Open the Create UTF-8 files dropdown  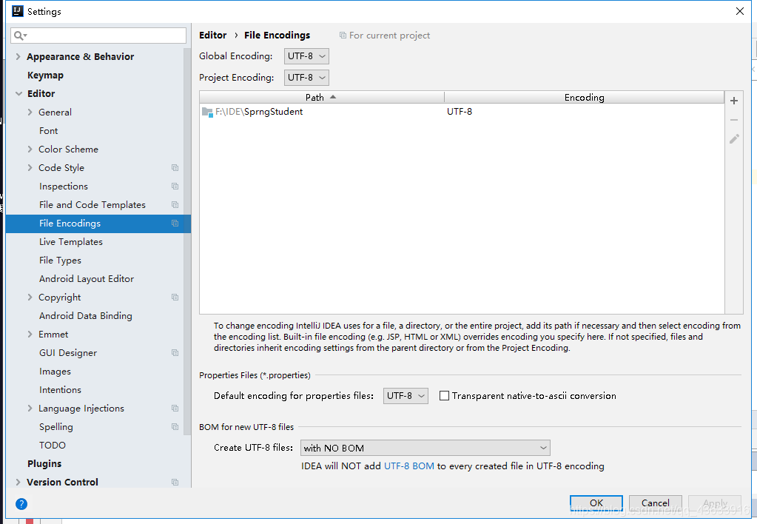pos(425,448)
